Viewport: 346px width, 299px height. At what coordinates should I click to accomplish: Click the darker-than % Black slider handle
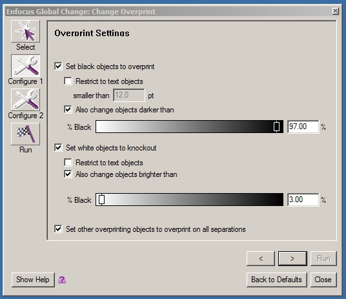[276, 127]
